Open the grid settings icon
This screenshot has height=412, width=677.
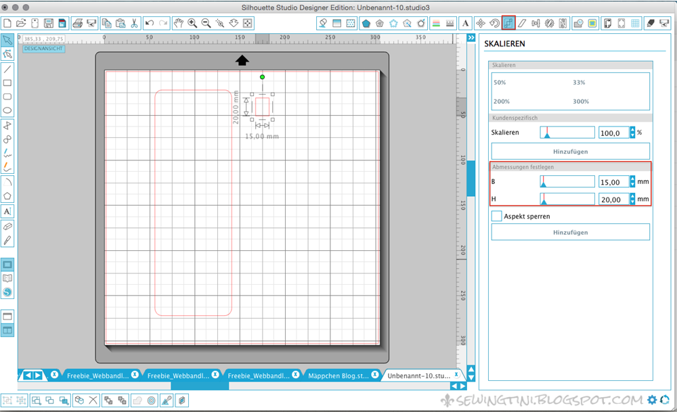pyautogui.click(x=635, y=23)
